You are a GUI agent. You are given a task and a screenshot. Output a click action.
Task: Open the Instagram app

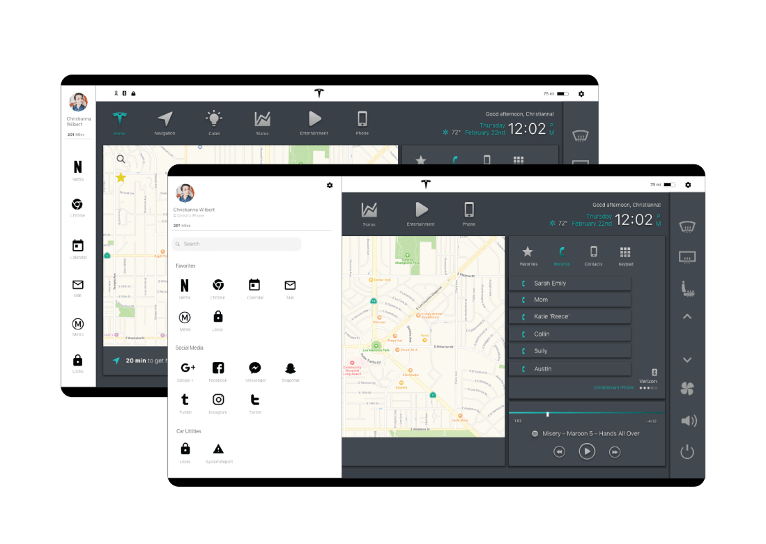(218, 400)
